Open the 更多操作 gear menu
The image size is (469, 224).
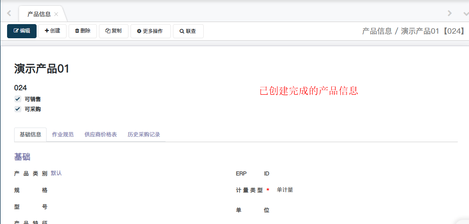tap(151, 31)
